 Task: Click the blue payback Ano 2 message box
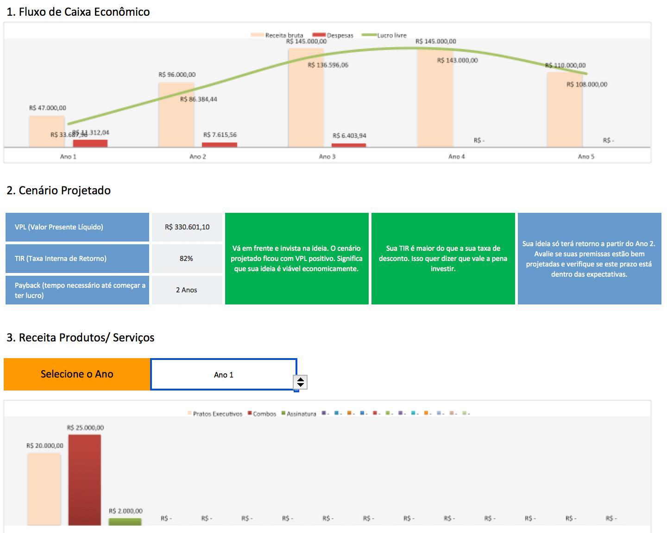coord(589,259)
